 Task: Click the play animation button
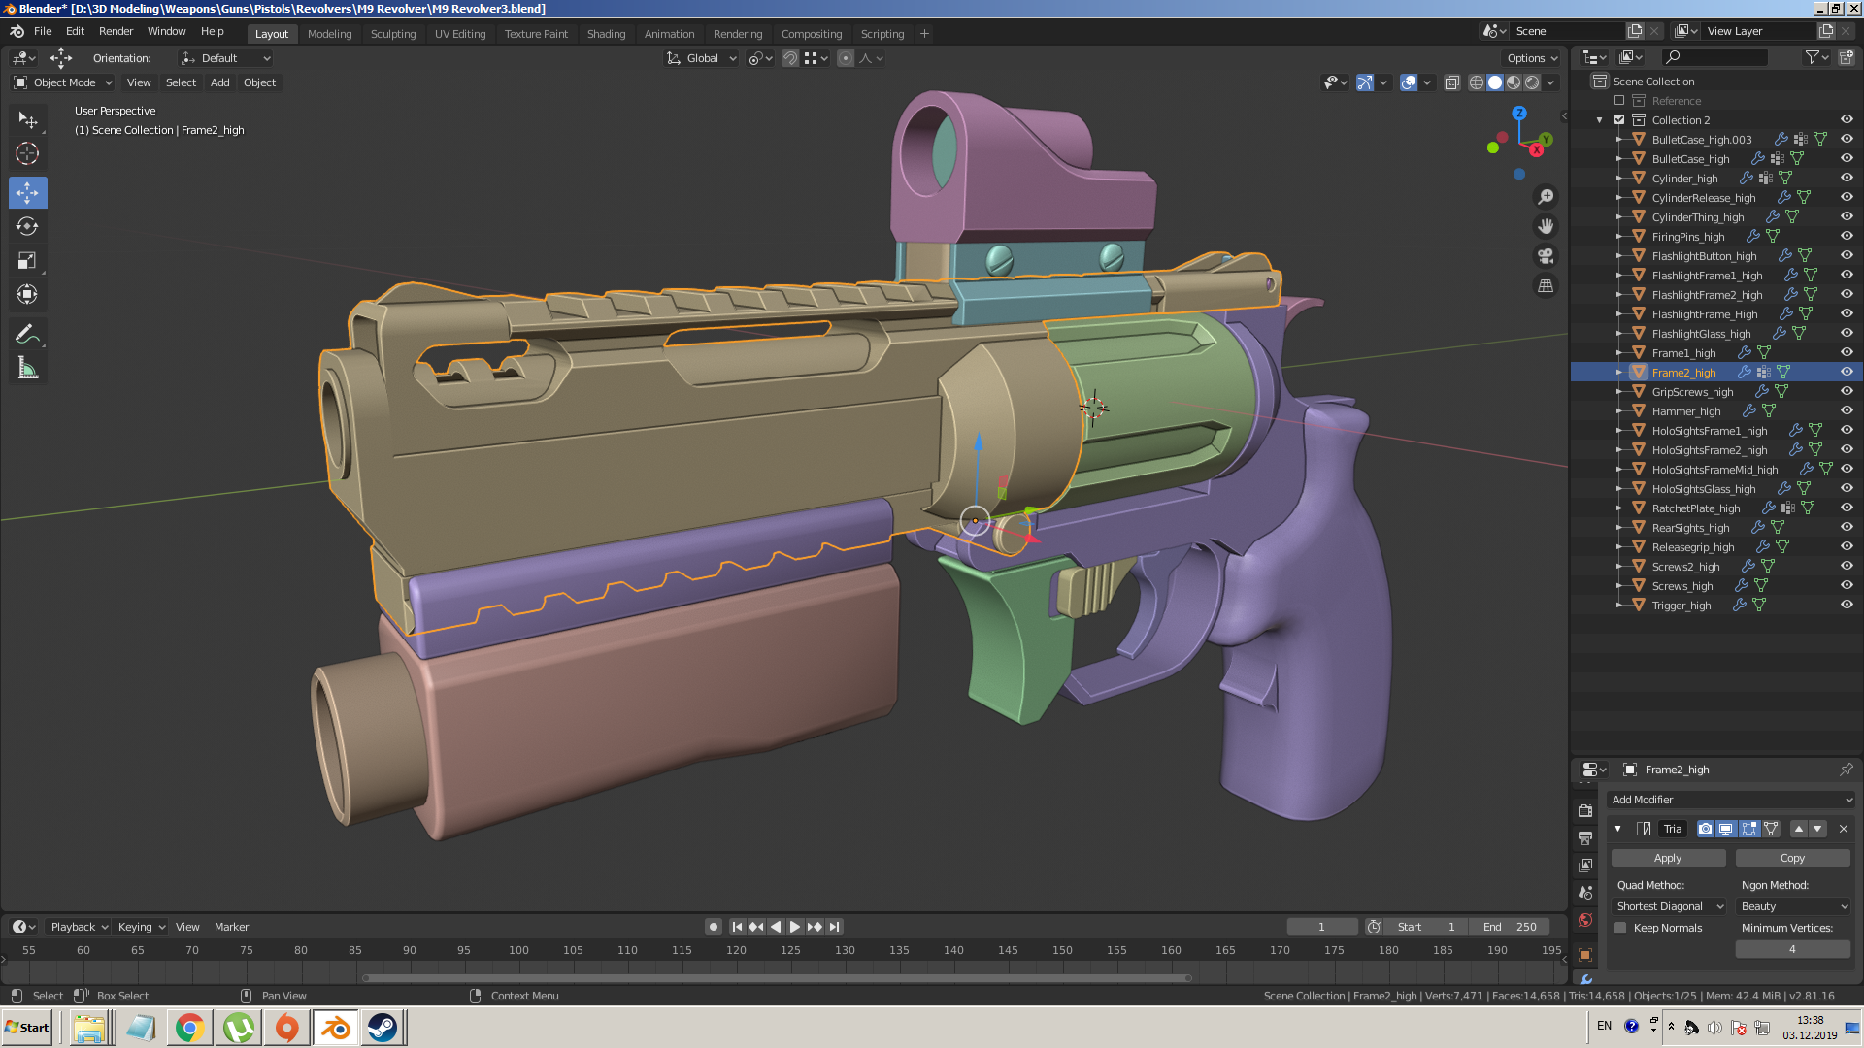795,927
